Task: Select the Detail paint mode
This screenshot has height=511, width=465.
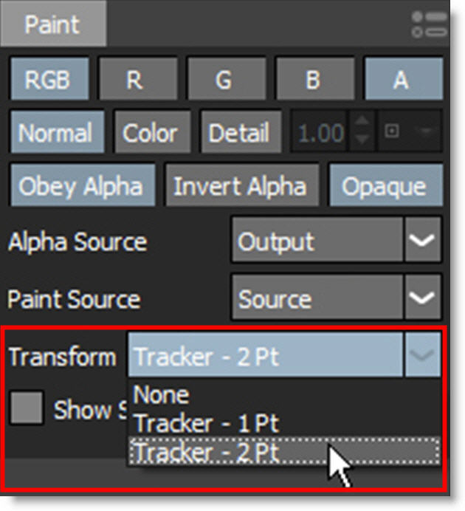Action: (x=239, y=134)
